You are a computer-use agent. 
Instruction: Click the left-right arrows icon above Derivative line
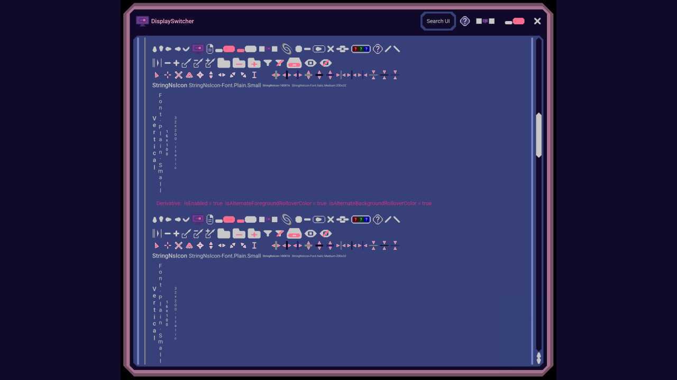pos(222,75)
